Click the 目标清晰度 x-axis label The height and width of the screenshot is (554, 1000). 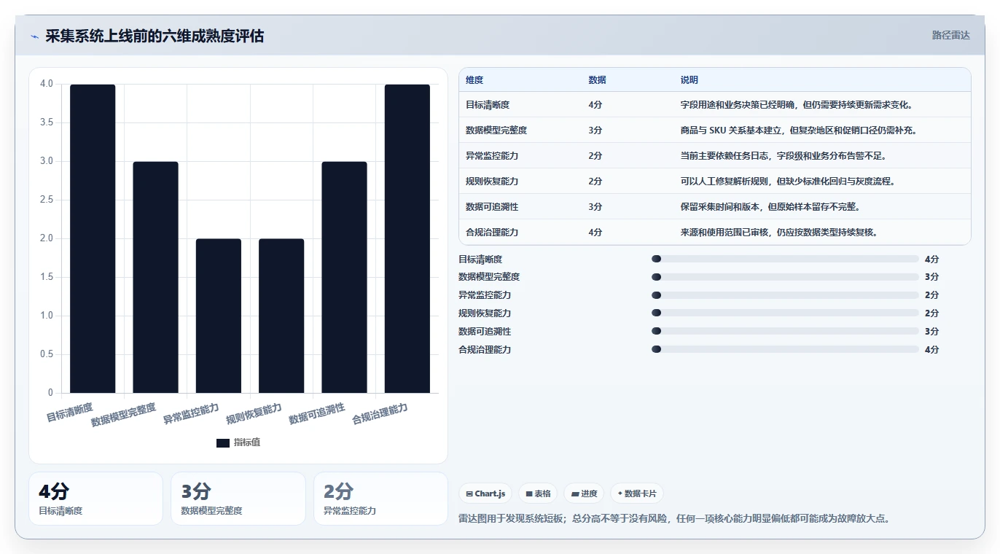[70, 413]
